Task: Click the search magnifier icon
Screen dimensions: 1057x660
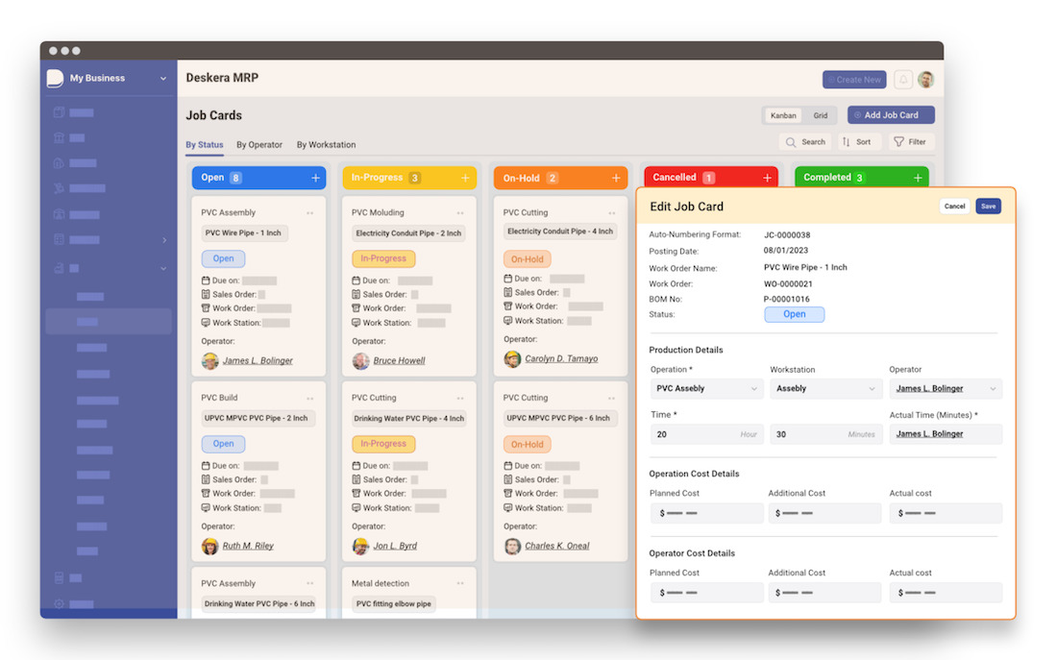Action: 791,142
